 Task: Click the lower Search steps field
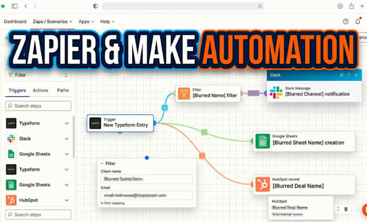pos(38,214)
